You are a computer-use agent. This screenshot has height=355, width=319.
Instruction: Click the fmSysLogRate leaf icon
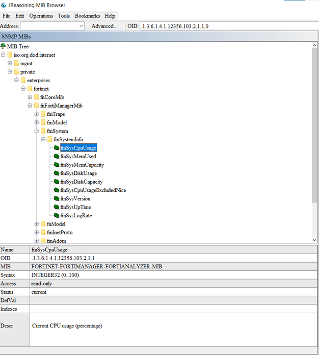coord(57,215)
